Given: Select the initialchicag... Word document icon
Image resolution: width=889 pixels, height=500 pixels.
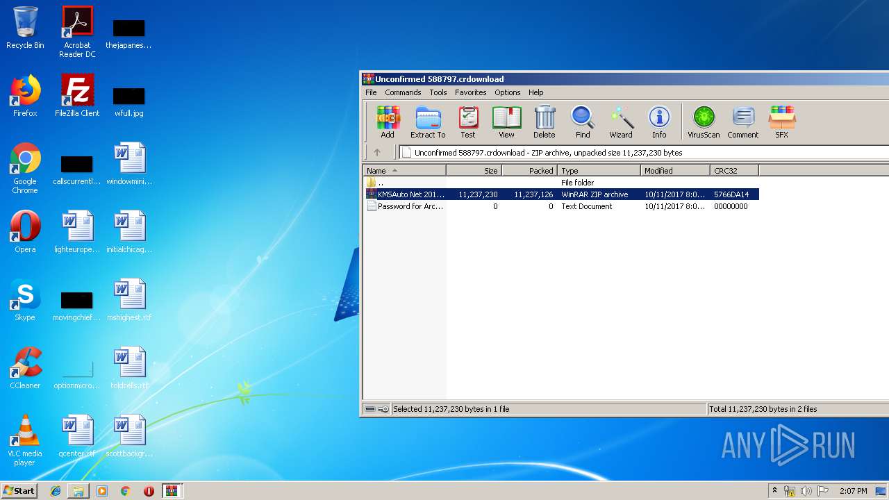Looking at the screenshot, I should [129, 232].
